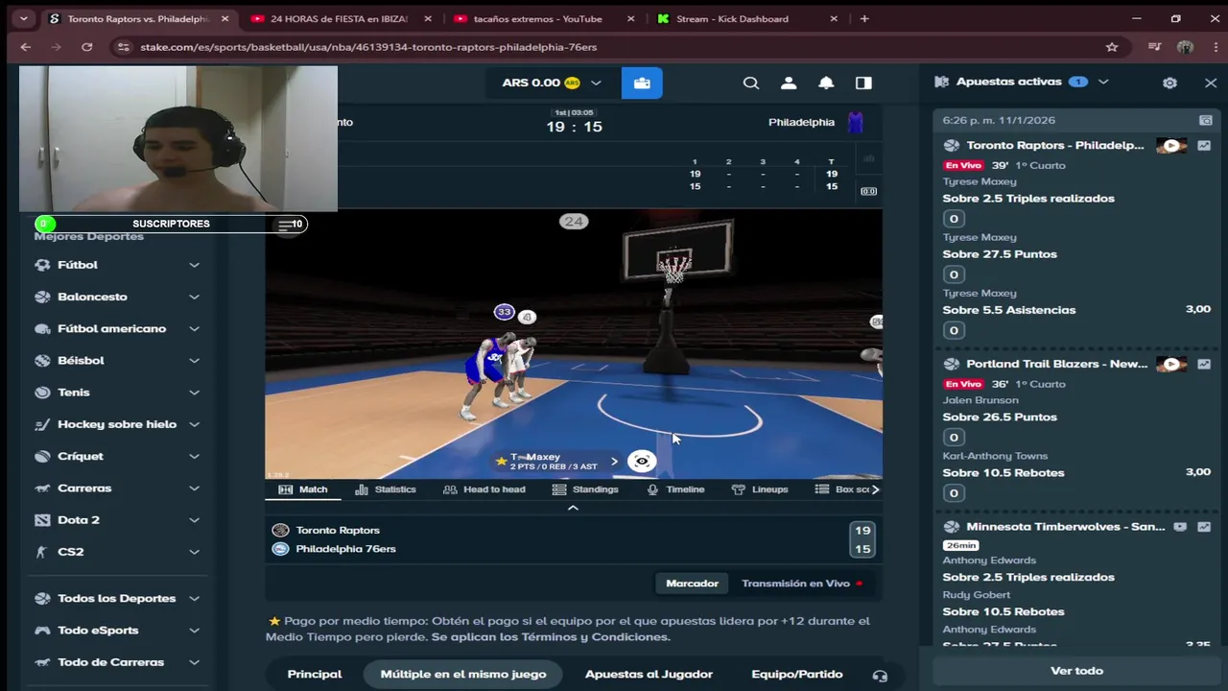The image size is (1228, 691).
Task: Open the user profile icon
Action: [789, 83]
